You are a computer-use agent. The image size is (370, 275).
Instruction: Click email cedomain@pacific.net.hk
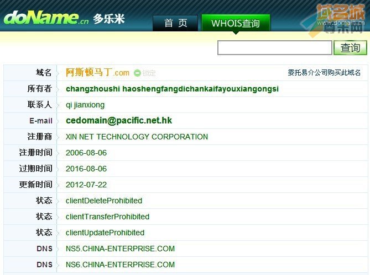click(x=119, y=121)
